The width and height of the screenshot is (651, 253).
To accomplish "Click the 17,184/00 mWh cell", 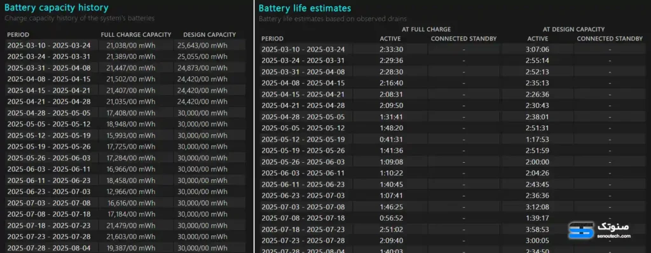I will (132, 214).
